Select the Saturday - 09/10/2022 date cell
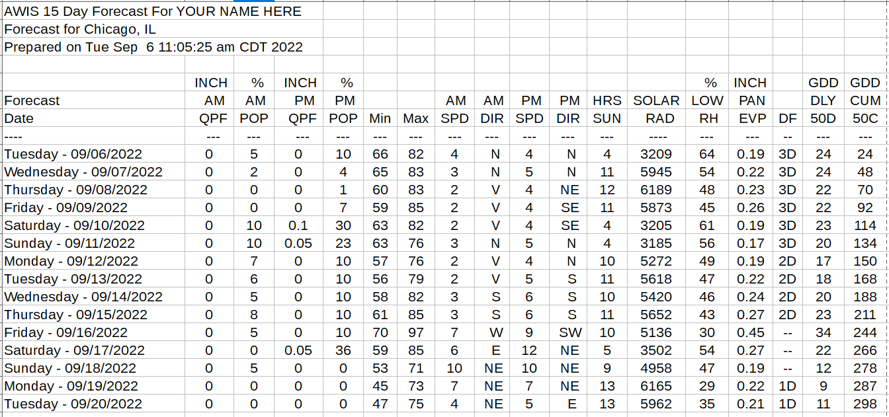This screenshot has height=417, width=889. [x=74, y=225]
